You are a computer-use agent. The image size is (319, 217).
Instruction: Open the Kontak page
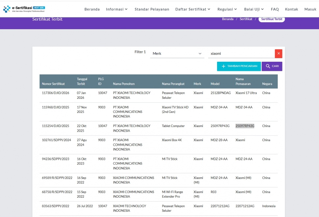coord(291,9)
